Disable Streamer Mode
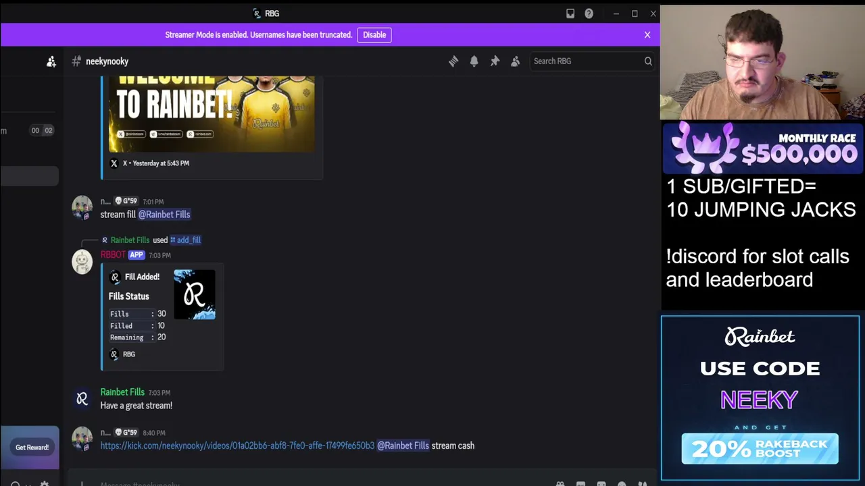The width and height of the screenshot is (865, 486). (374, 34)
